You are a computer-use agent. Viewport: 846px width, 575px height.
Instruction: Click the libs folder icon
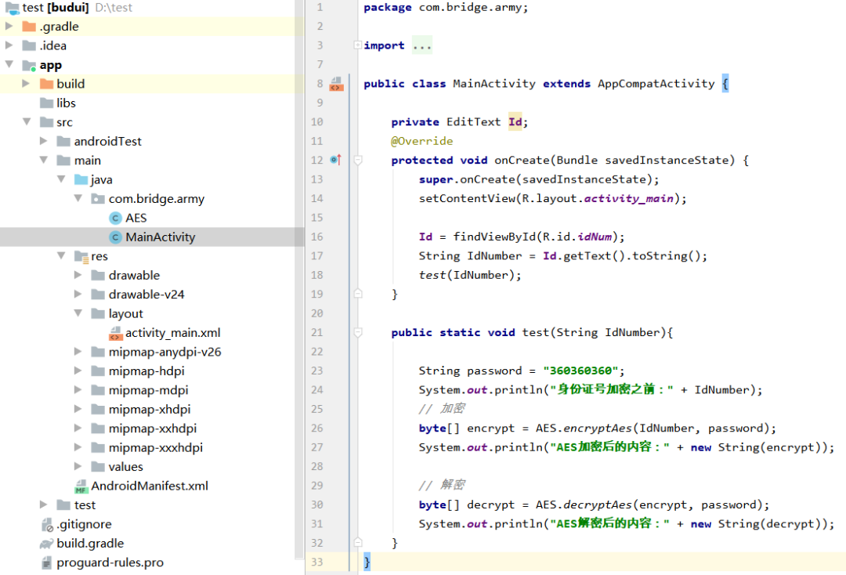click(x=46, y=103)
